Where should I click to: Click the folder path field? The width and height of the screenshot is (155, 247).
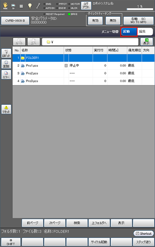pos(90,42)
